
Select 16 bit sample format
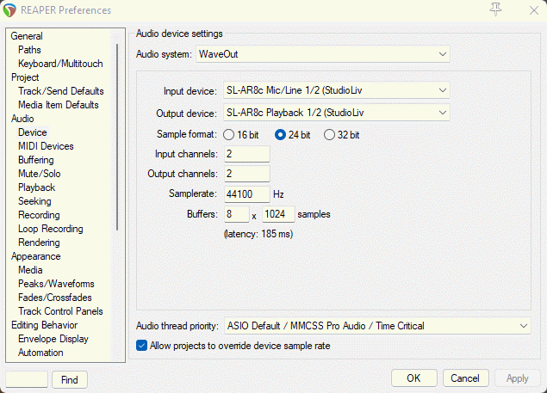pos(240,135)
